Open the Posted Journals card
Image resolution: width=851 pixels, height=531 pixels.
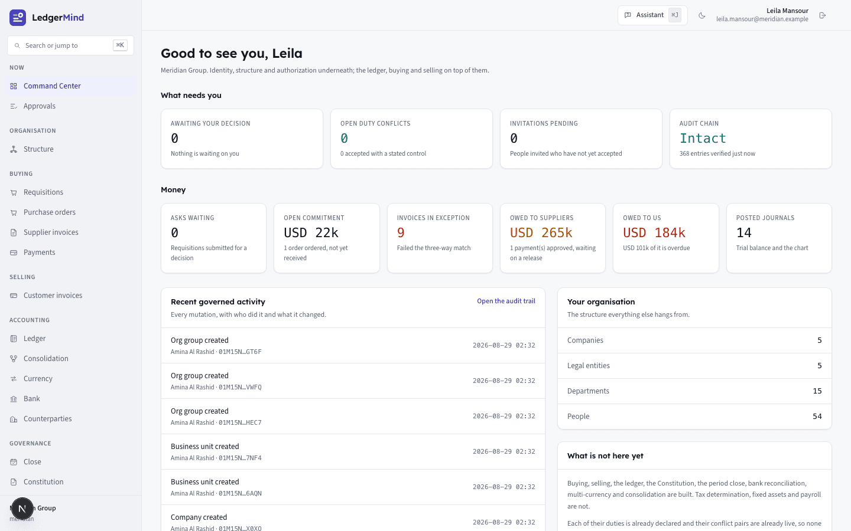(779, 238)
